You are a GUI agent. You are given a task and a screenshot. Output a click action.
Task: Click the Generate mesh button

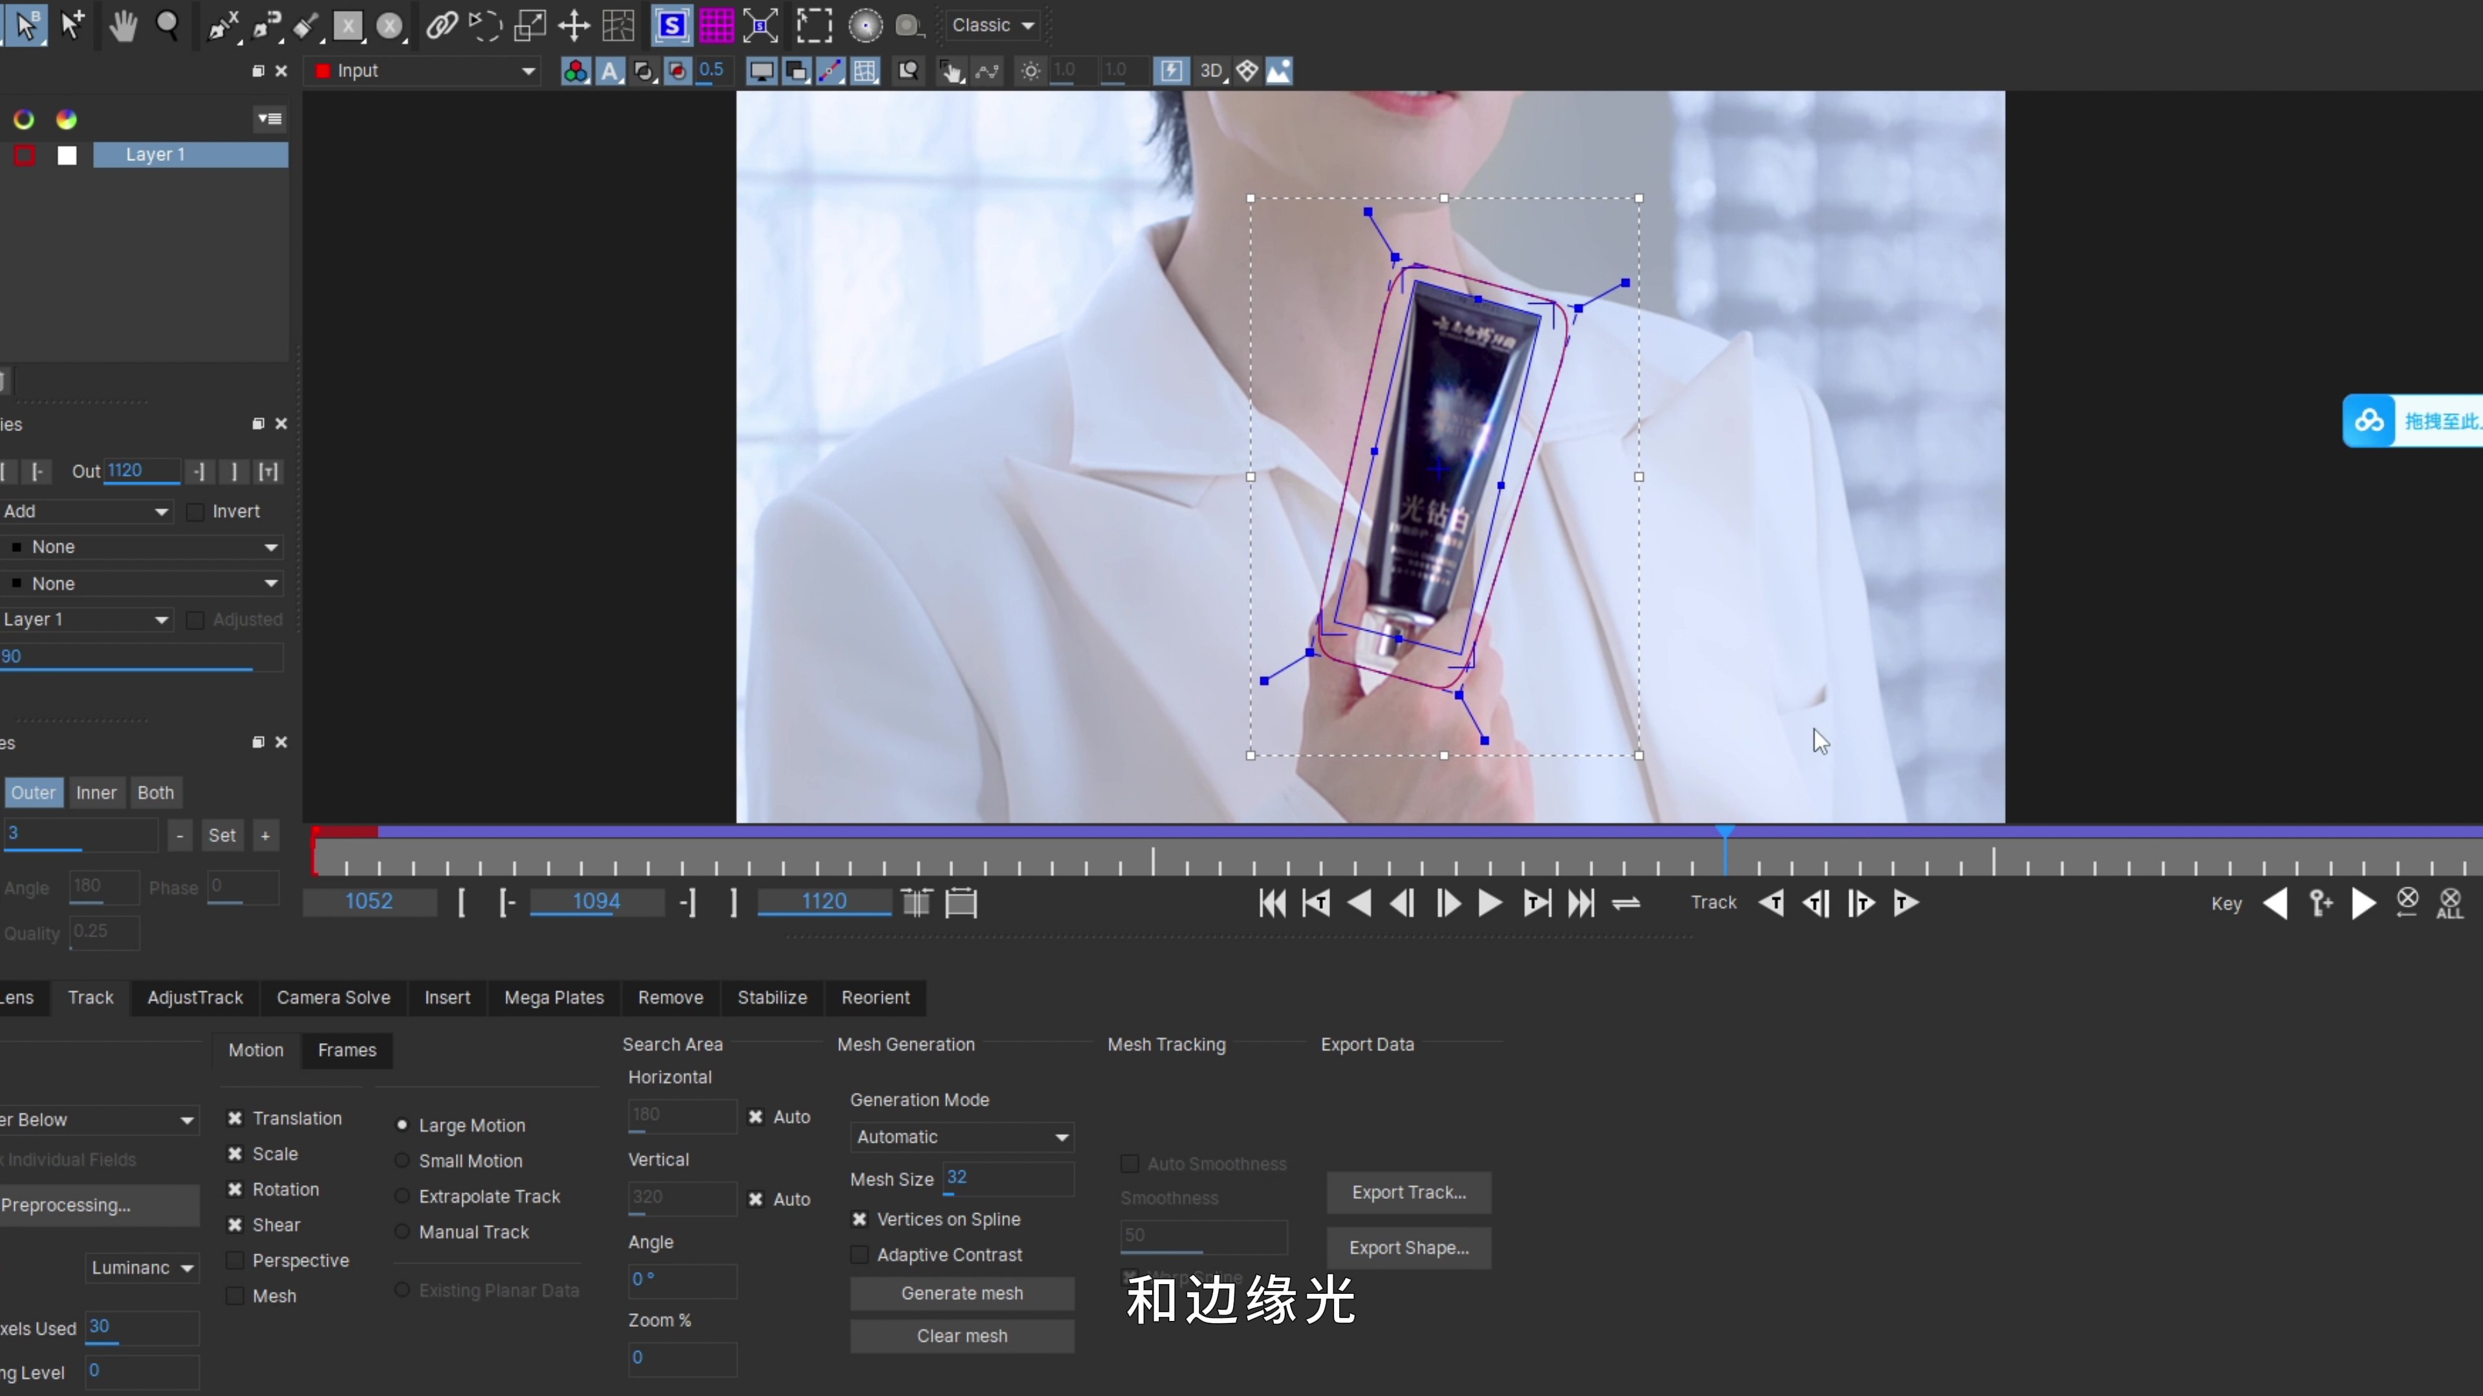click(961, 1293)
